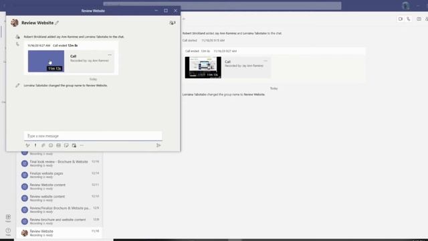Screen dimensions: 428x241
Task: Open Finalize website pages chat
Action: [x=60, y=175]
